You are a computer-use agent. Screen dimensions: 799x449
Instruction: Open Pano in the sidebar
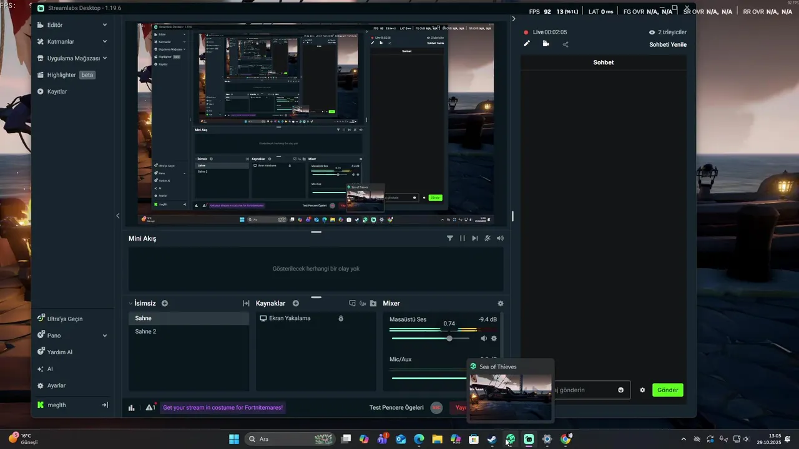click(55, 336)
